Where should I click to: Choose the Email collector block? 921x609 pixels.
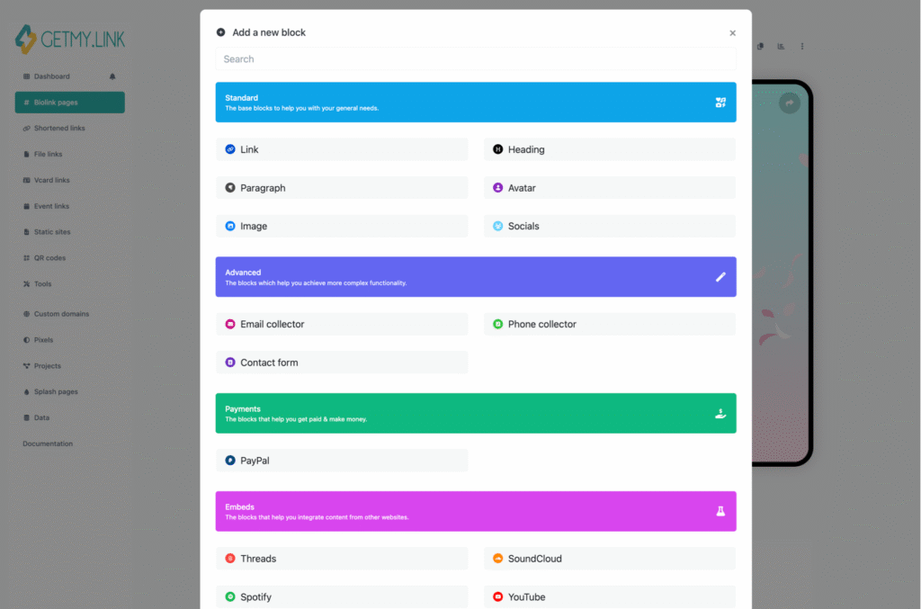click(342, 325)
